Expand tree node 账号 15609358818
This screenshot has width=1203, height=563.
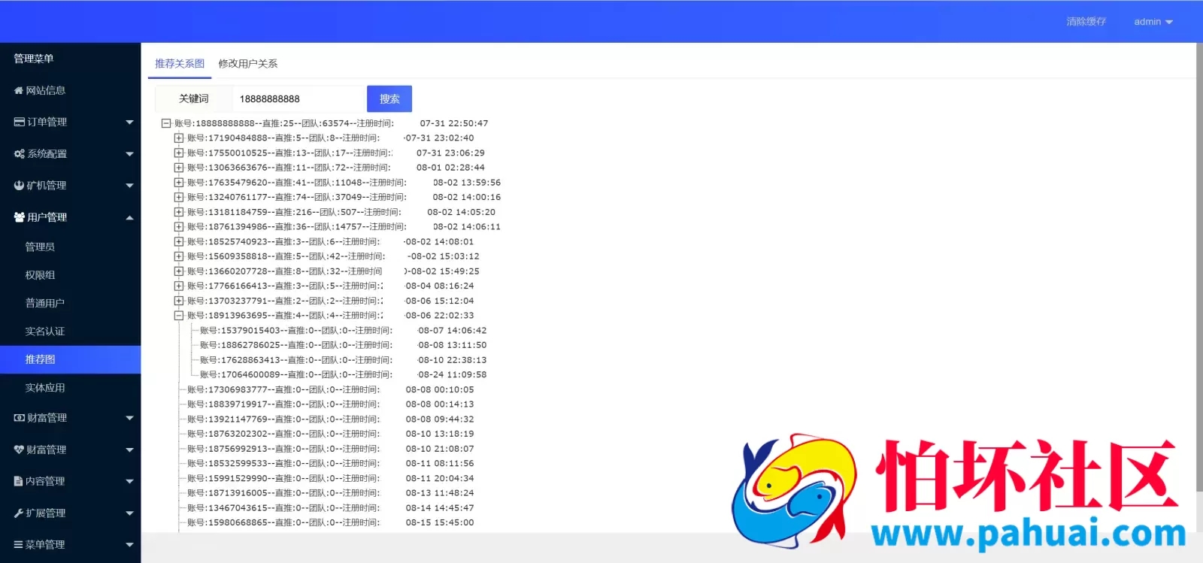coord(179,256)
